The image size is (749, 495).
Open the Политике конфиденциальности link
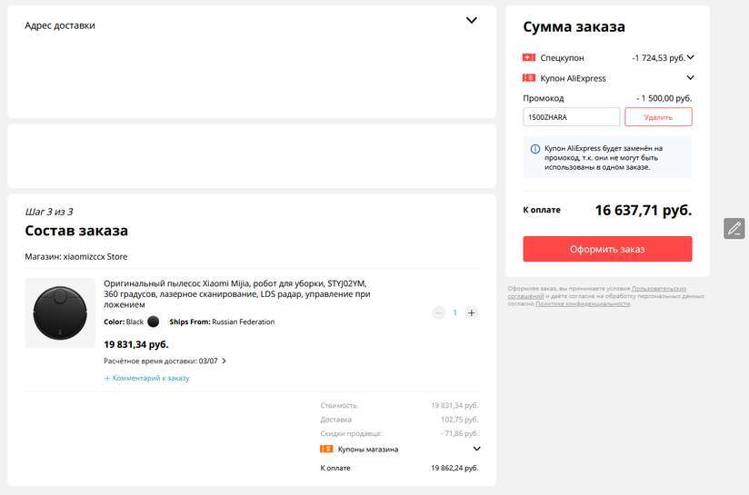[x=582, y=303]
